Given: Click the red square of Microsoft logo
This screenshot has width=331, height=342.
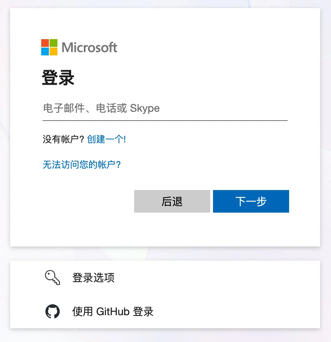Looking at the screenshot, I should click(45, 43).
